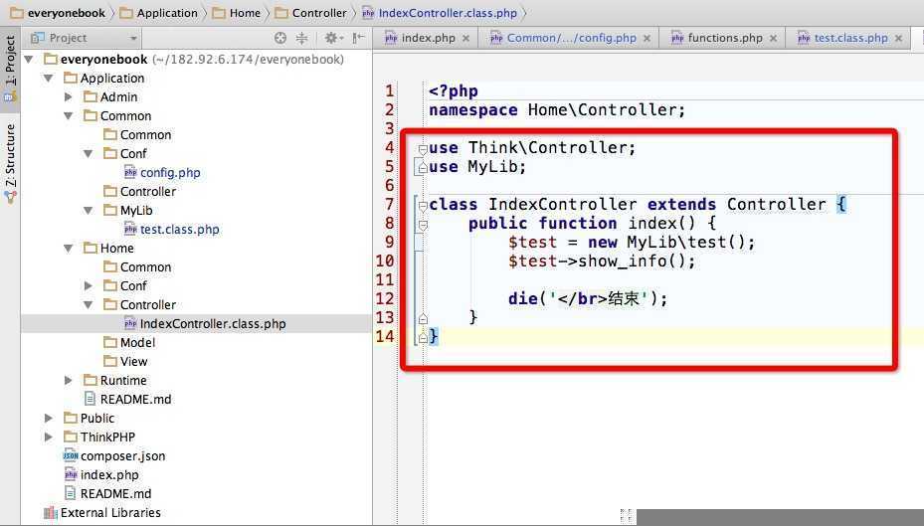The image size is (924, 526).
Task: Click the $test->show_info() code line
Action: [602, 261]
